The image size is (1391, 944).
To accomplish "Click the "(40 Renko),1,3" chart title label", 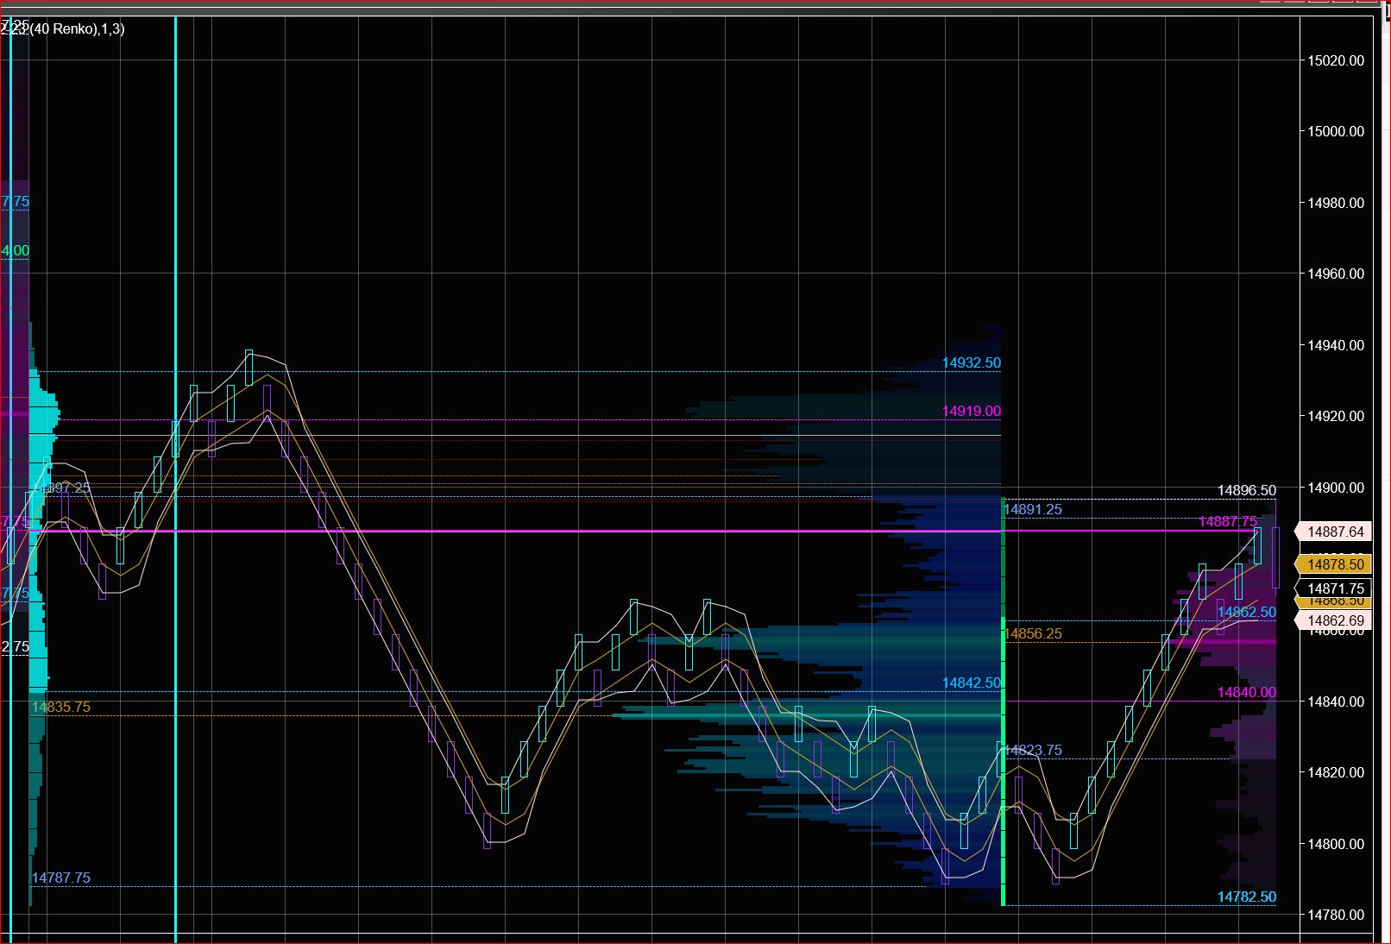I will coord(78,29).
